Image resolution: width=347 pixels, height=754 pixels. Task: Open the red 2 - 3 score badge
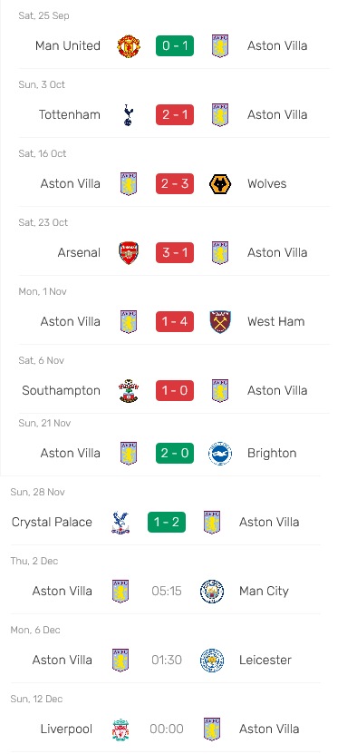point(175,183)
